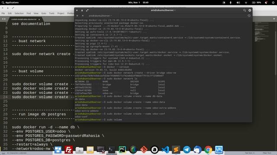Toggle Sublime side bar status icon
277x155 pixels.
(x=3, y=153)
